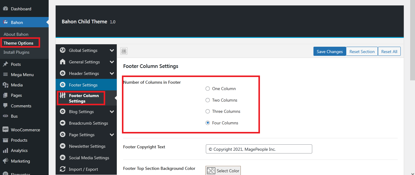Click the Newsletter Settings envelope icon
The image size is (415, 175).
pos(63,146)
